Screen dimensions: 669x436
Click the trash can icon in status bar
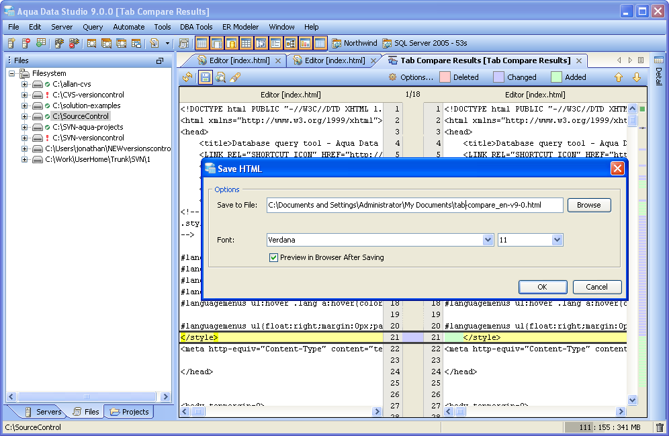(660, 427)
